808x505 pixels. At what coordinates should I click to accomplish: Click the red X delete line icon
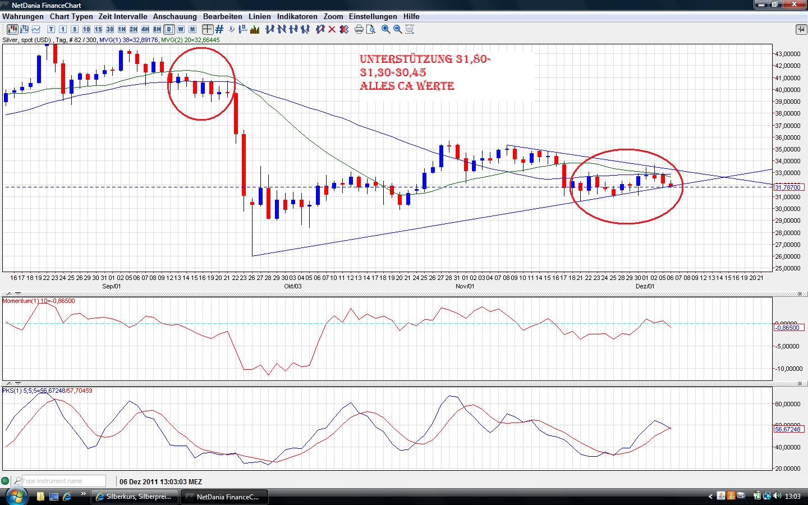[332, 29]
